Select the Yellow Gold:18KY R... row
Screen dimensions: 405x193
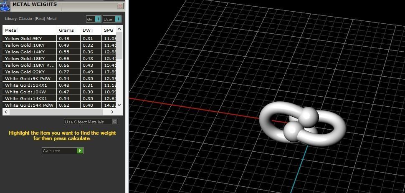tap(59, 65)
